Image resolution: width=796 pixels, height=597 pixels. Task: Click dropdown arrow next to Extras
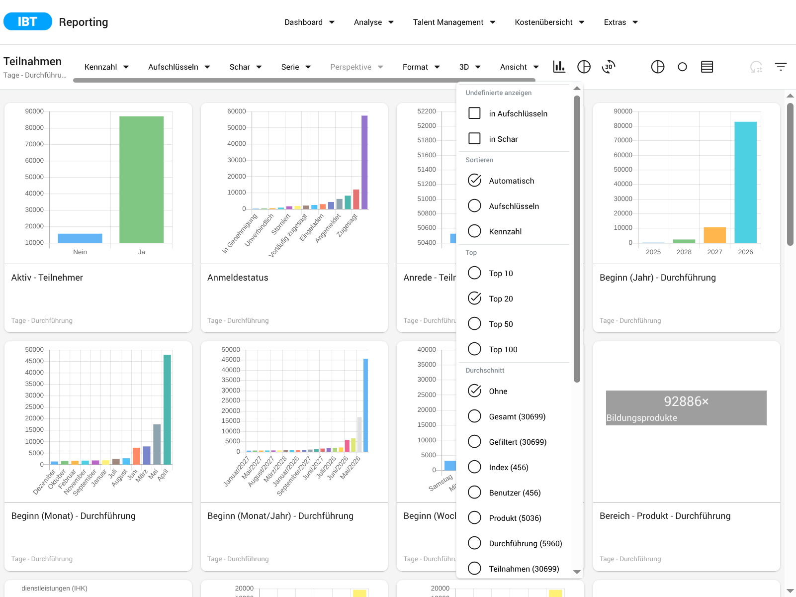pyautogui.click(x=635, y=22)
